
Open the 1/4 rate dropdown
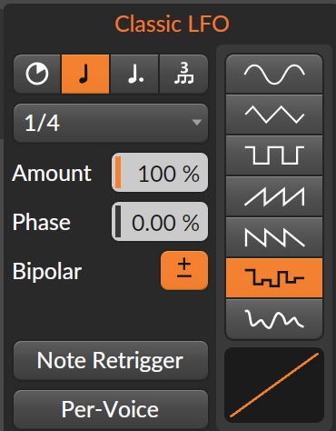(111, 123)
